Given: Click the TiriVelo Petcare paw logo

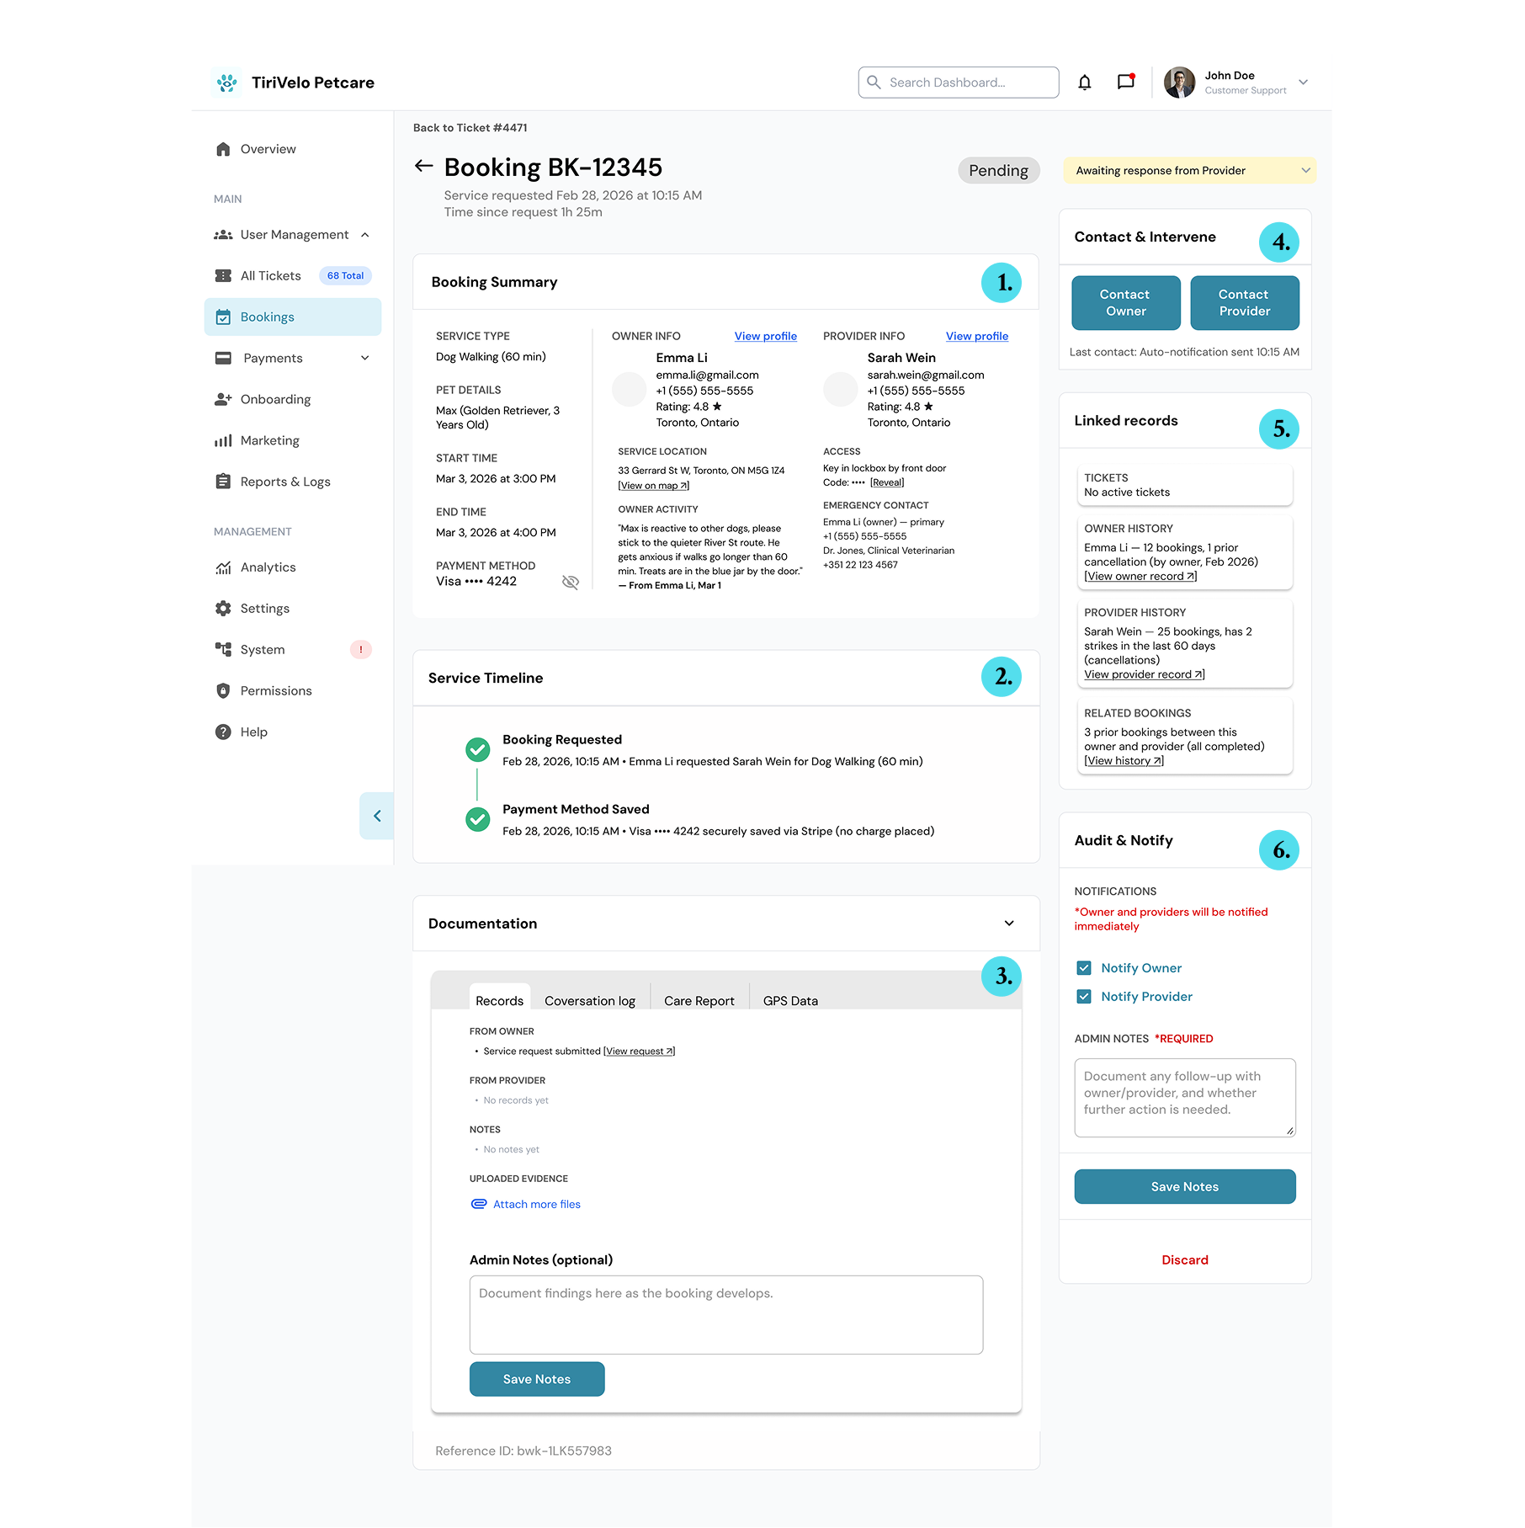Looking at the screenshot, I should click(x=227, y=83).
